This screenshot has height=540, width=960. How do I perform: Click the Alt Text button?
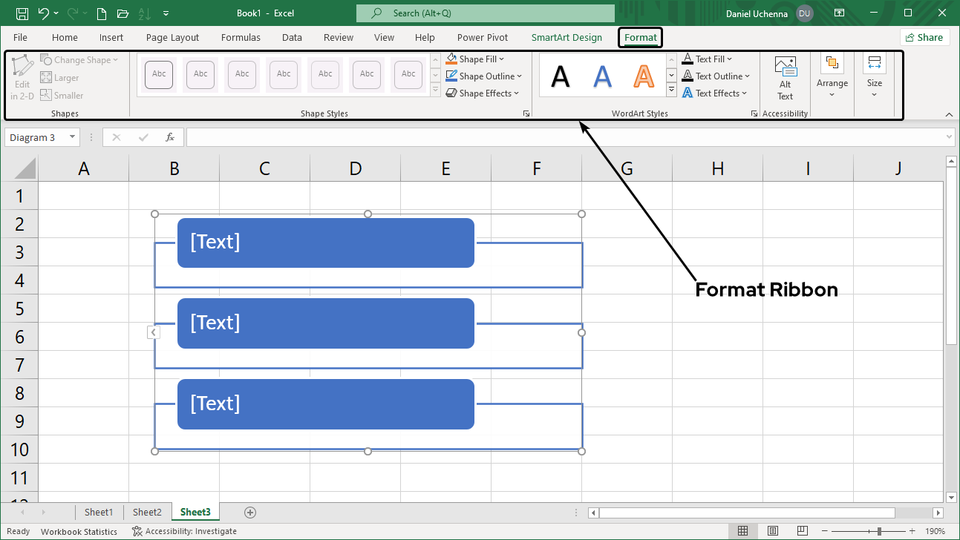click(x=785, y=76)
